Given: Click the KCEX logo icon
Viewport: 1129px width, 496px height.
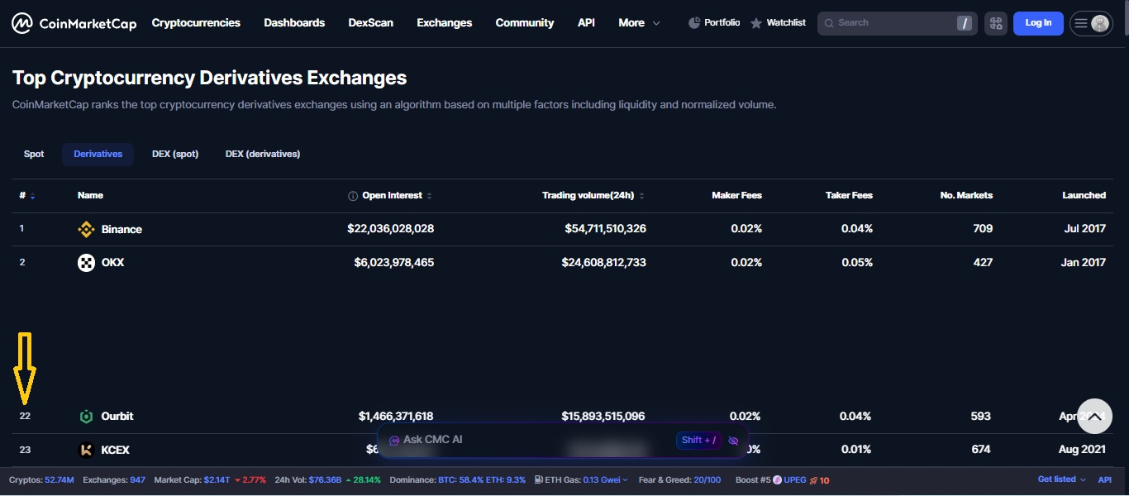Looking at the screenshot, I should [86, 450].
